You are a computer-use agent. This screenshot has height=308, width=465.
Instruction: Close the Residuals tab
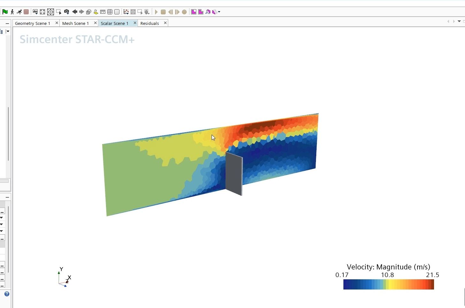pos(165,23)
